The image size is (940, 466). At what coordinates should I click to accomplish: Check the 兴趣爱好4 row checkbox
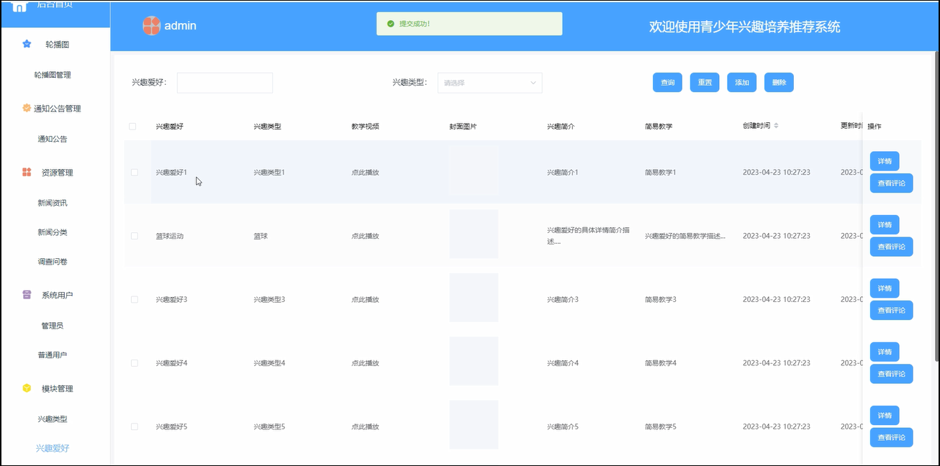[135, 363]
